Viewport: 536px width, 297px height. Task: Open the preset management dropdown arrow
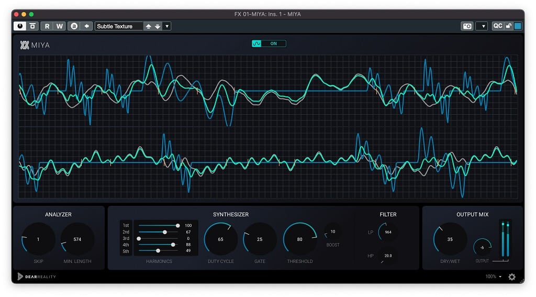point(167,26)
